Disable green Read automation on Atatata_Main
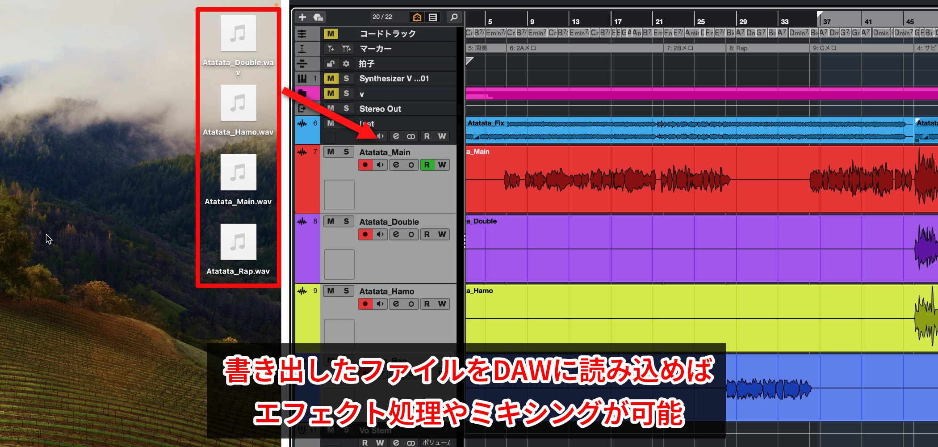The image size is (938, 447). point(427,165)
